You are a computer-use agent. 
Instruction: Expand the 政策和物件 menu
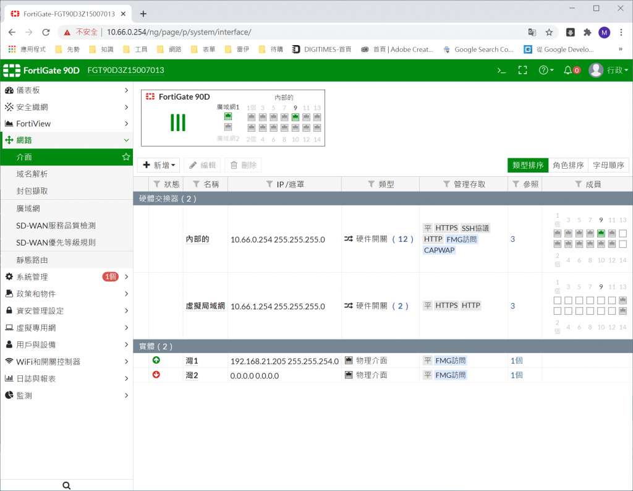click(66, 294)
